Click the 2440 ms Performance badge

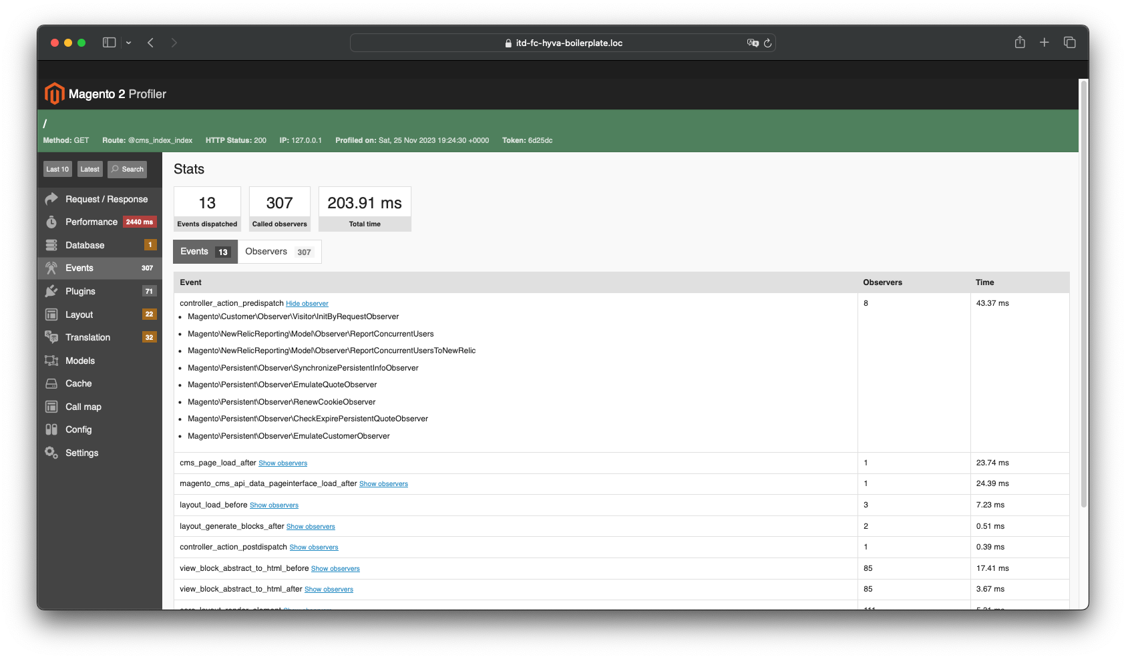pyautogui.click(x=140, y=222)
